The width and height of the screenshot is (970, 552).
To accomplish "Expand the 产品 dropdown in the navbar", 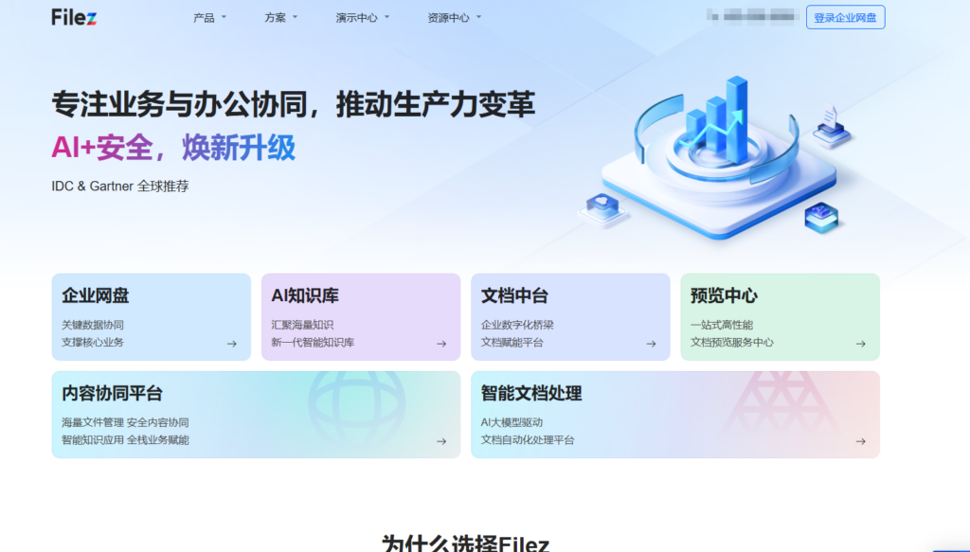I will pos(205,17).
